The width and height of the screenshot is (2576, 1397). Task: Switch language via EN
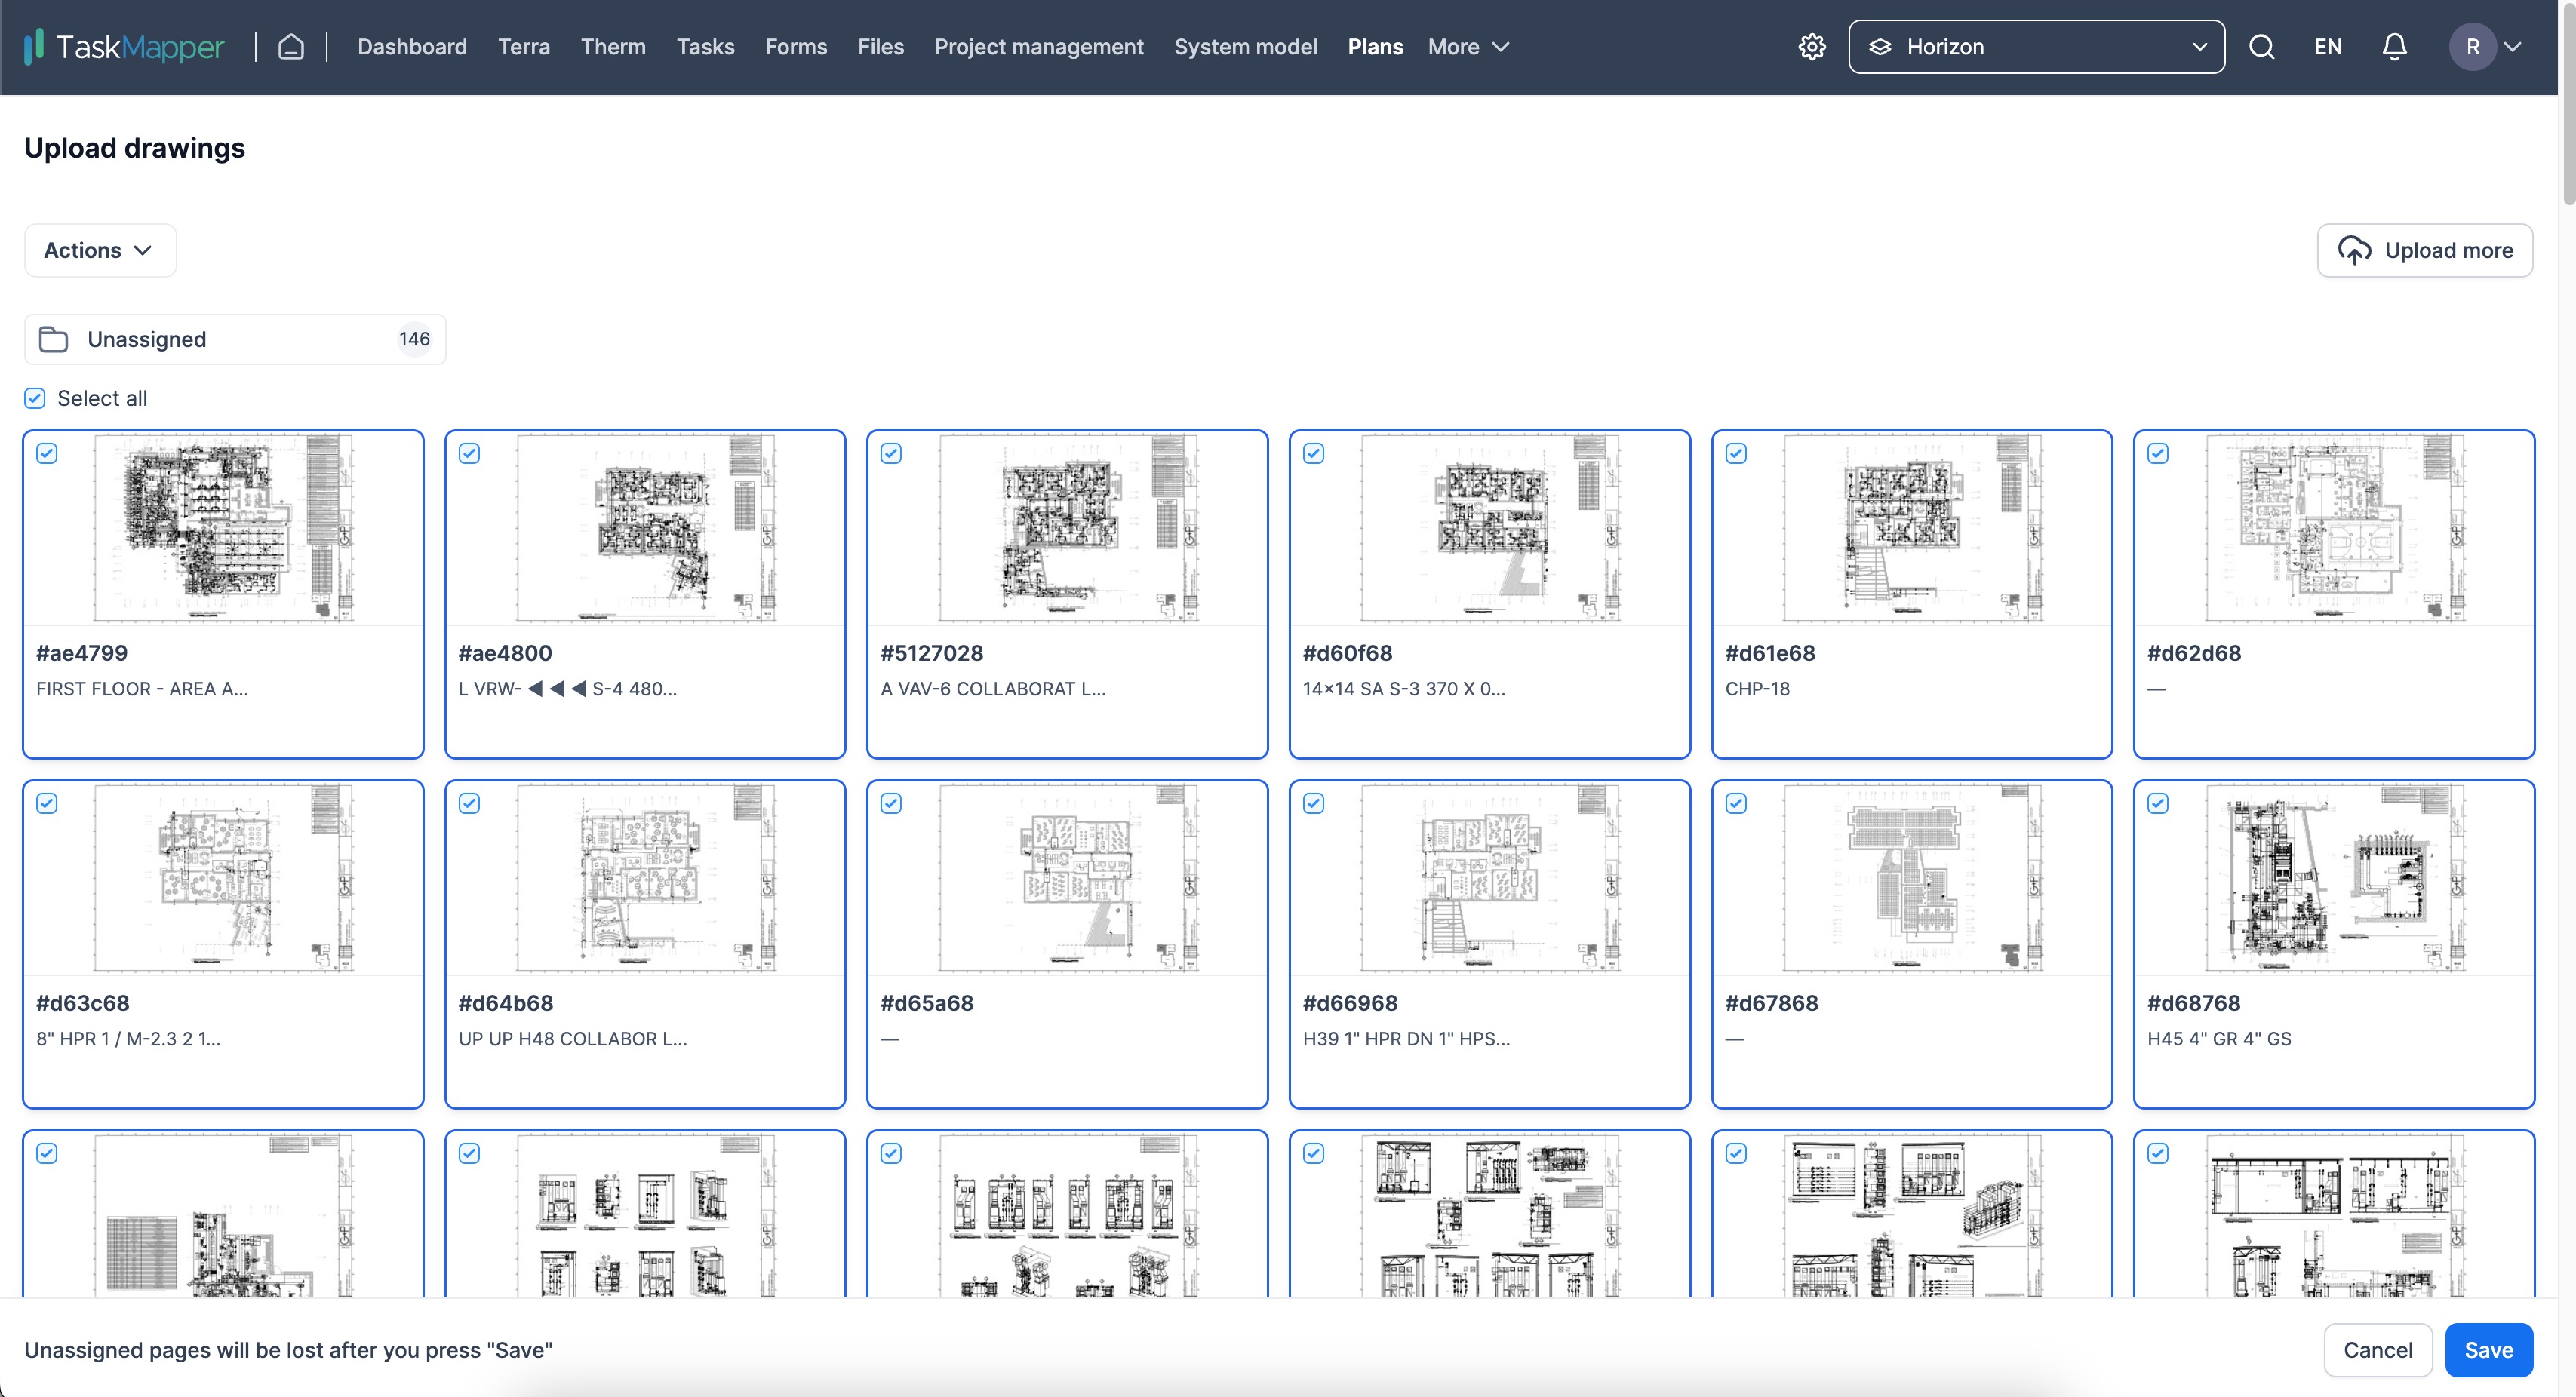click(x=2327, y=47)
